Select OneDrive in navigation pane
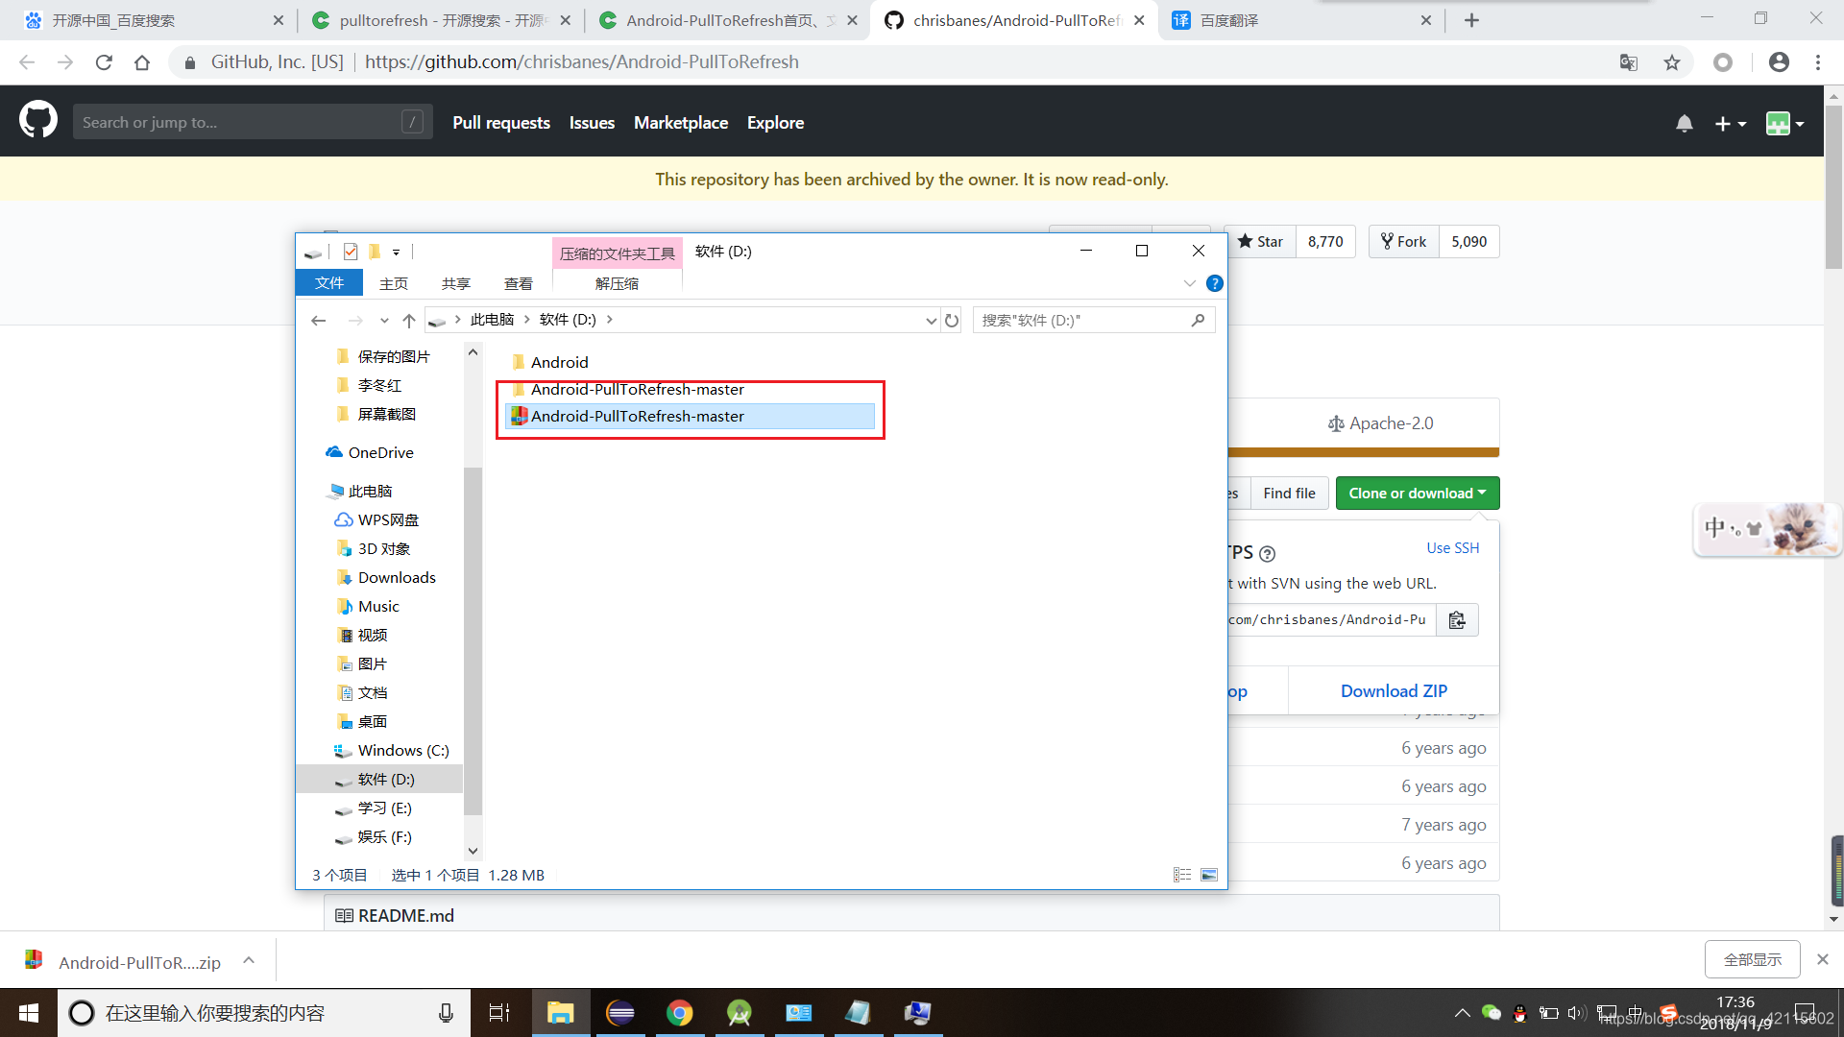 [x=379, y=452]
